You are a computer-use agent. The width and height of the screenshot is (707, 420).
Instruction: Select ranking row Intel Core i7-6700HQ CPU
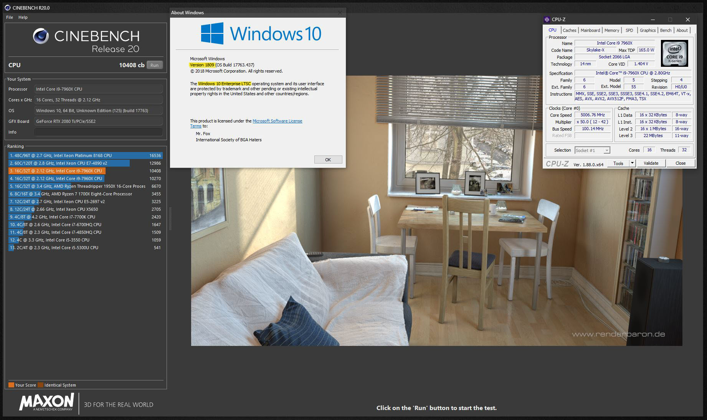(x=85, y=225)
